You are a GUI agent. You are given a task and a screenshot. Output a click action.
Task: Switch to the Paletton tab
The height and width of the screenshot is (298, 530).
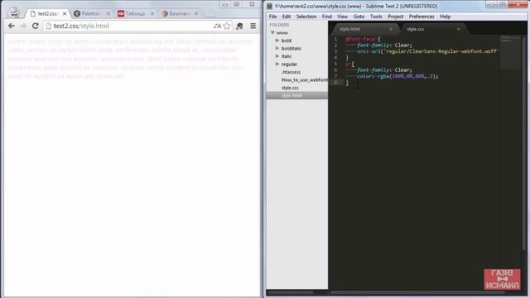pyautogui.click(x=91, y=14)
